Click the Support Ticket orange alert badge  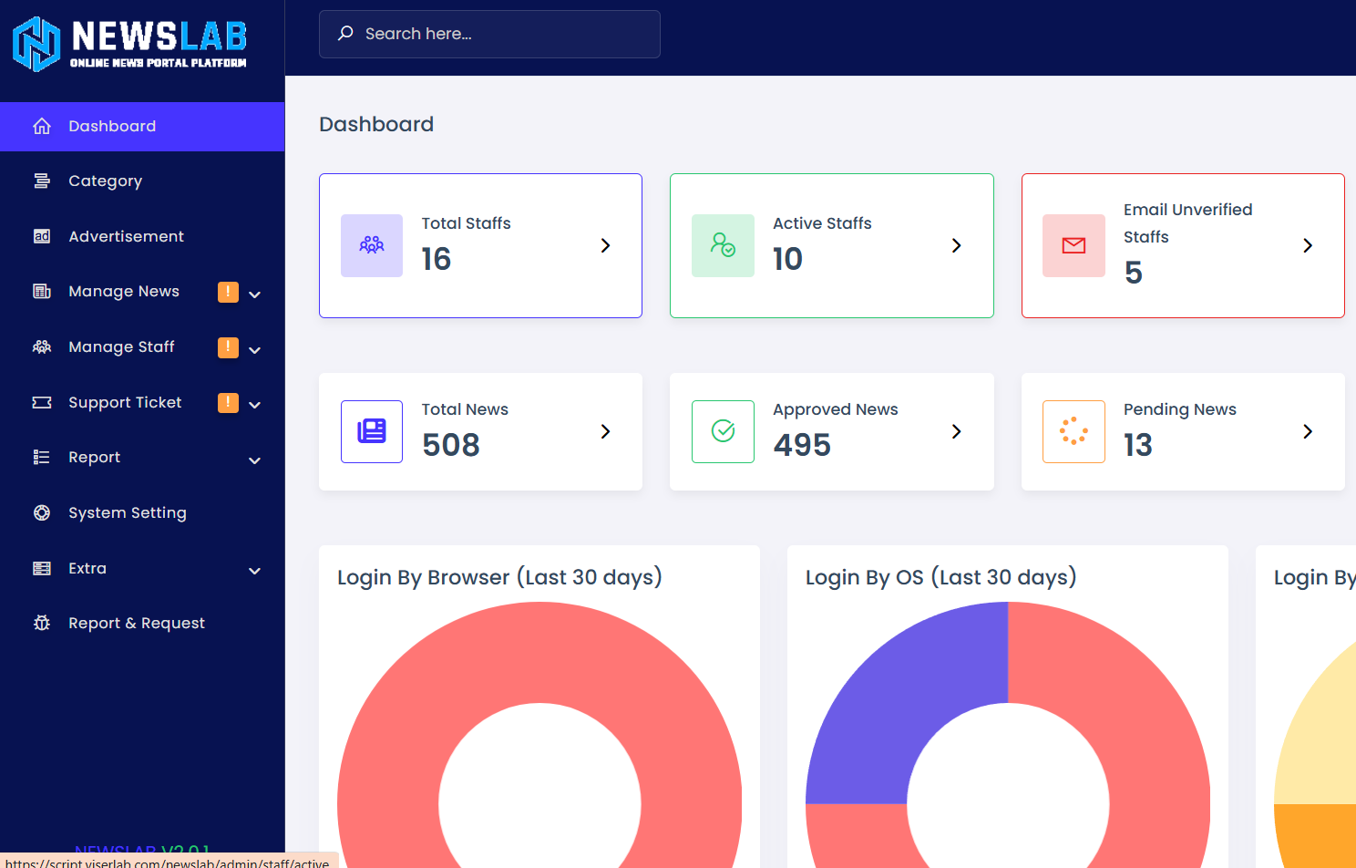228,402
